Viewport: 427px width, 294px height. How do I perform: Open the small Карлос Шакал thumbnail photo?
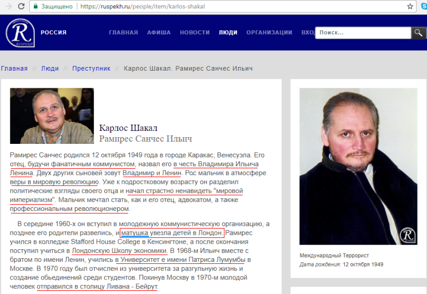coord(52,116)
